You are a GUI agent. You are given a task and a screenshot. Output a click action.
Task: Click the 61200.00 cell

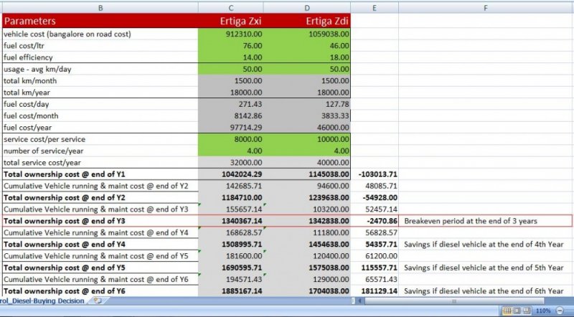[x=374, y=256]
